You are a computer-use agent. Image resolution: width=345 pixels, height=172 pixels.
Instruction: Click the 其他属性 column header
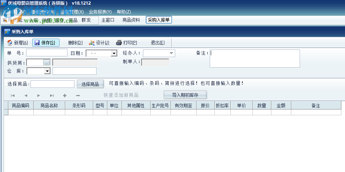tap(136, 106)
